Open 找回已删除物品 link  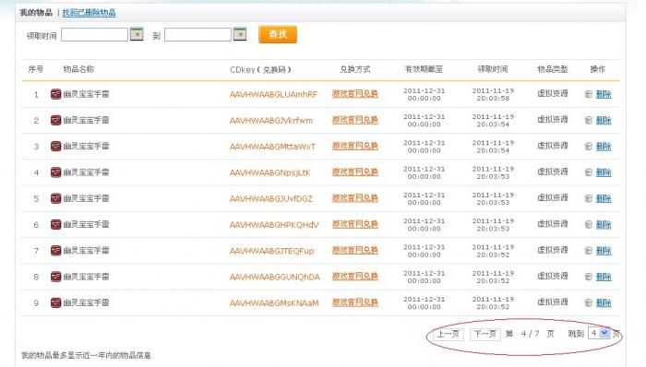(89, 12)
